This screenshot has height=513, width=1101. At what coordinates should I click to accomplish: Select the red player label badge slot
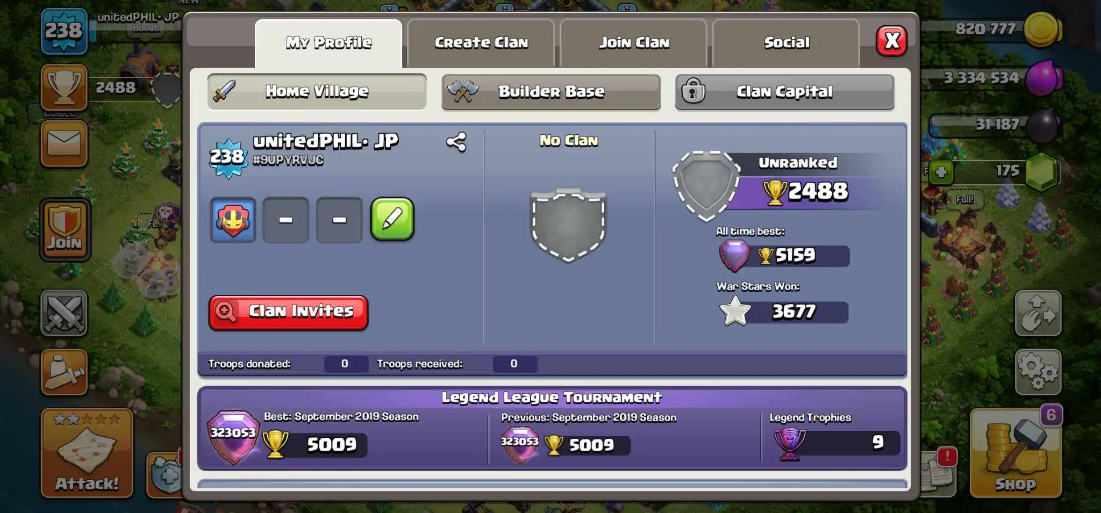click(x=232, y=220)
